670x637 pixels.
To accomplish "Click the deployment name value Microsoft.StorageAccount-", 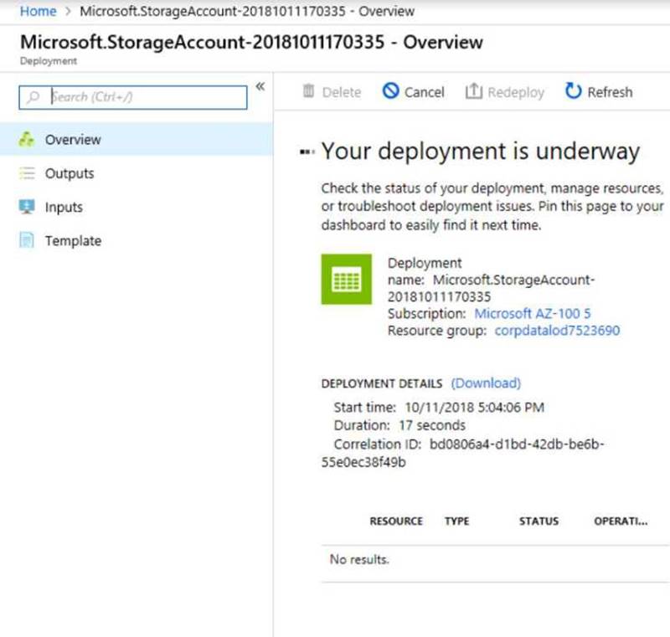I will click(x=513, y=280).
